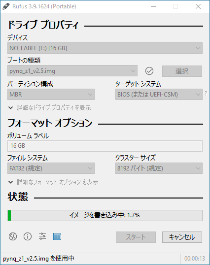Image resolution: width=210 pixels, height=265 pixels.
Task: Open the pynq_z1_v2.5.img boot type dropdown
Action: [x=72, y=71]
